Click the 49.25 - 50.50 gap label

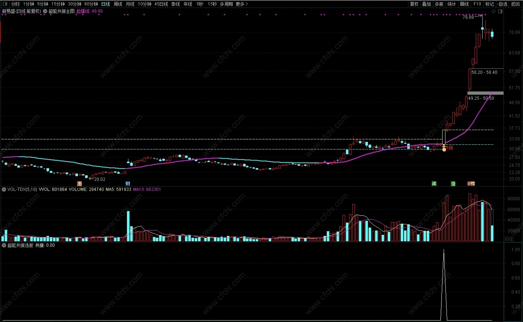pos(481,98)
